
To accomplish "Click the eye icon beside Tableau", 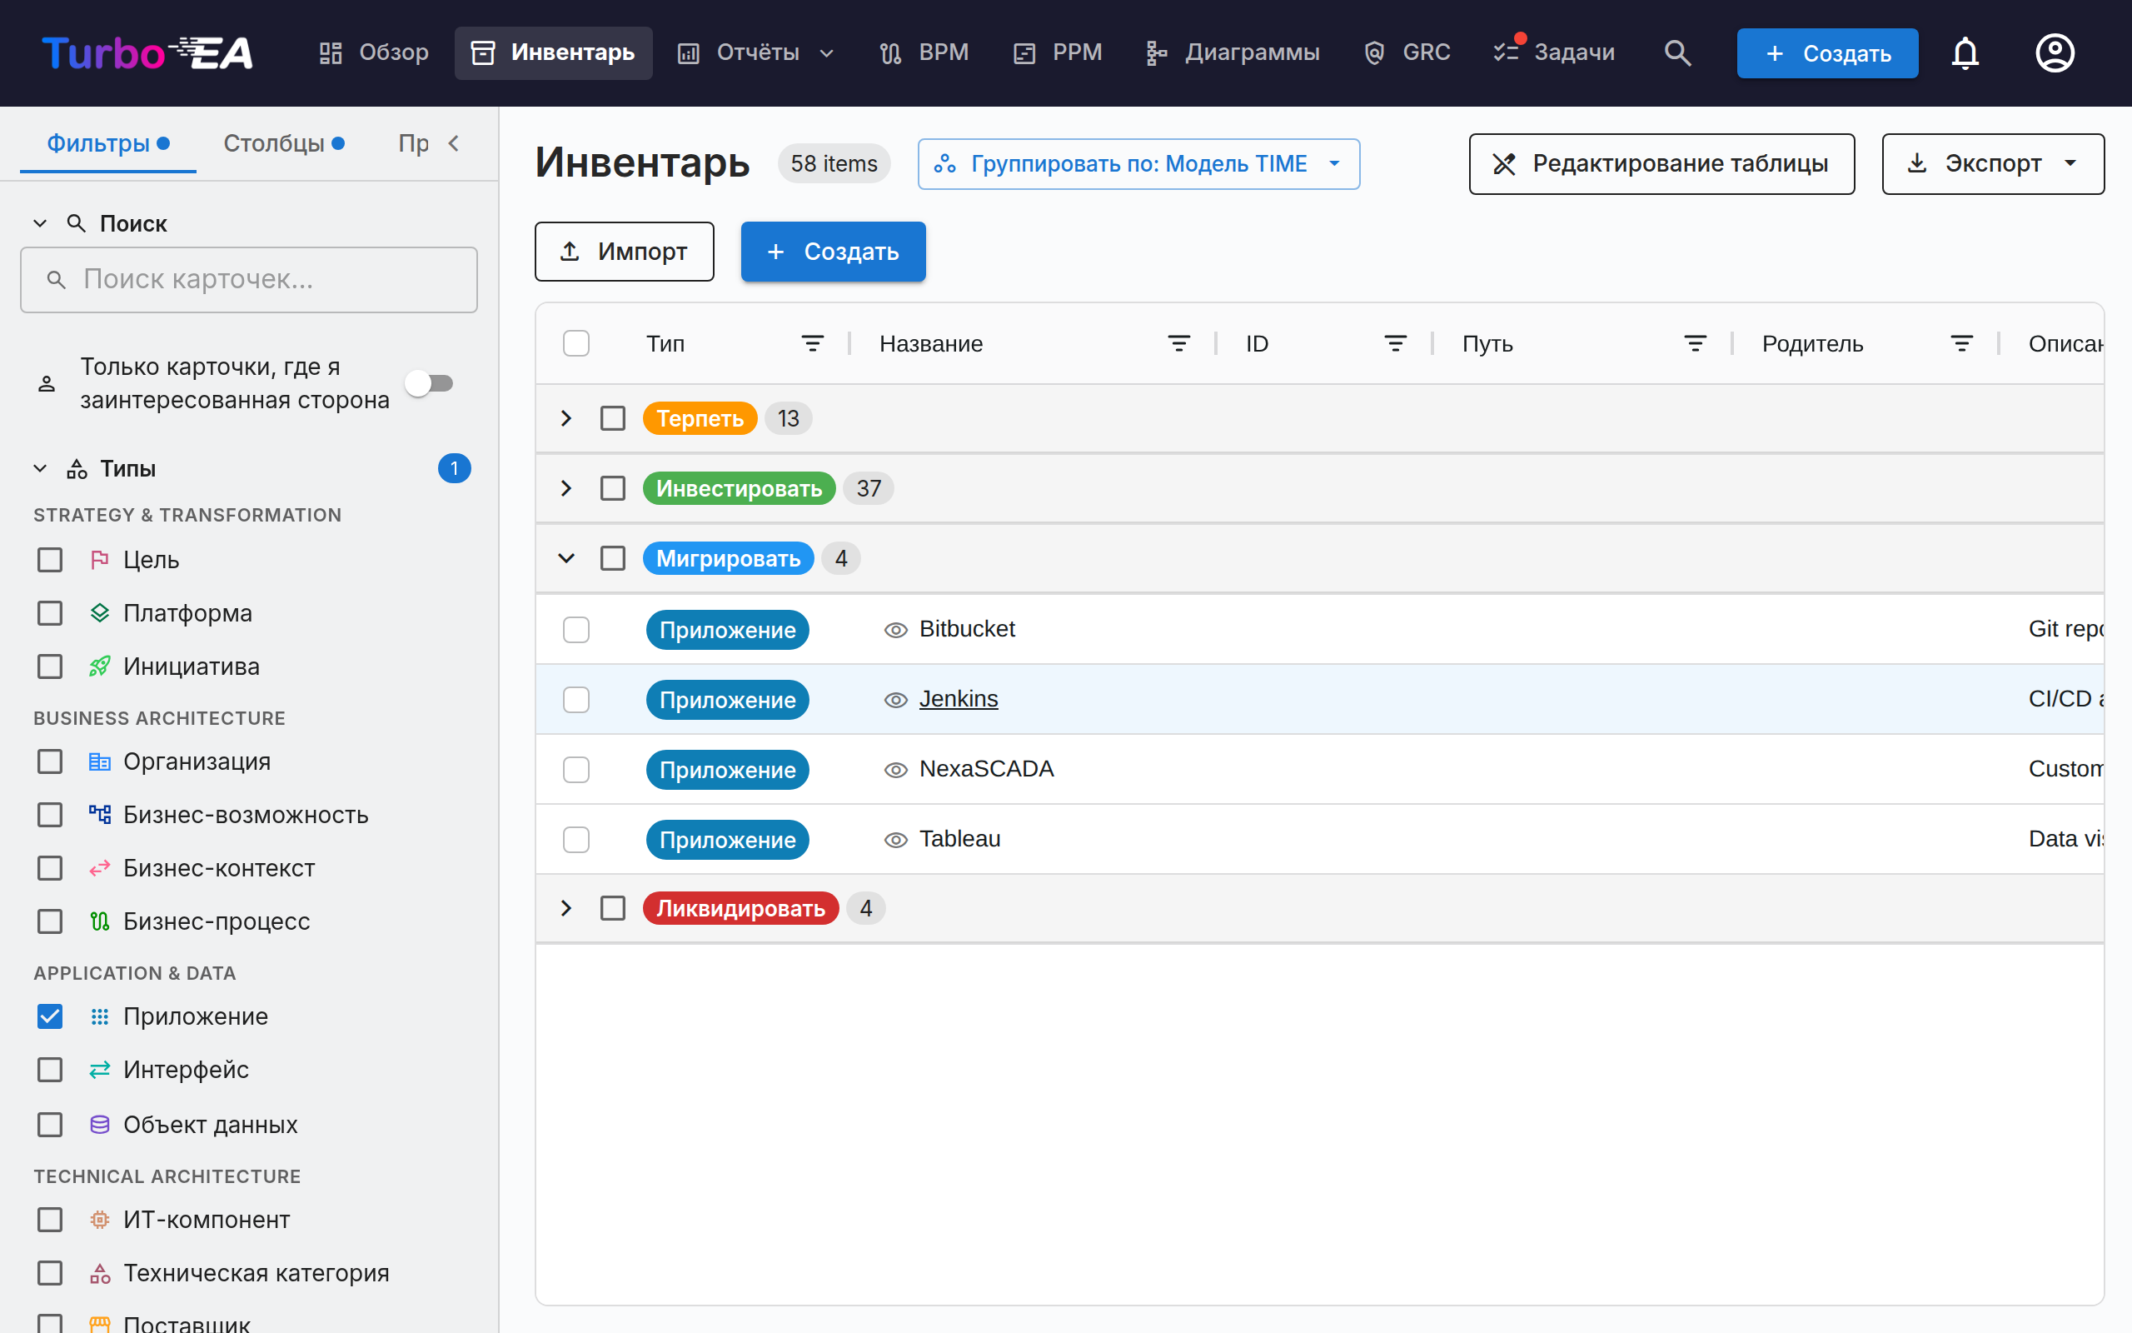I will coord(895,840).
